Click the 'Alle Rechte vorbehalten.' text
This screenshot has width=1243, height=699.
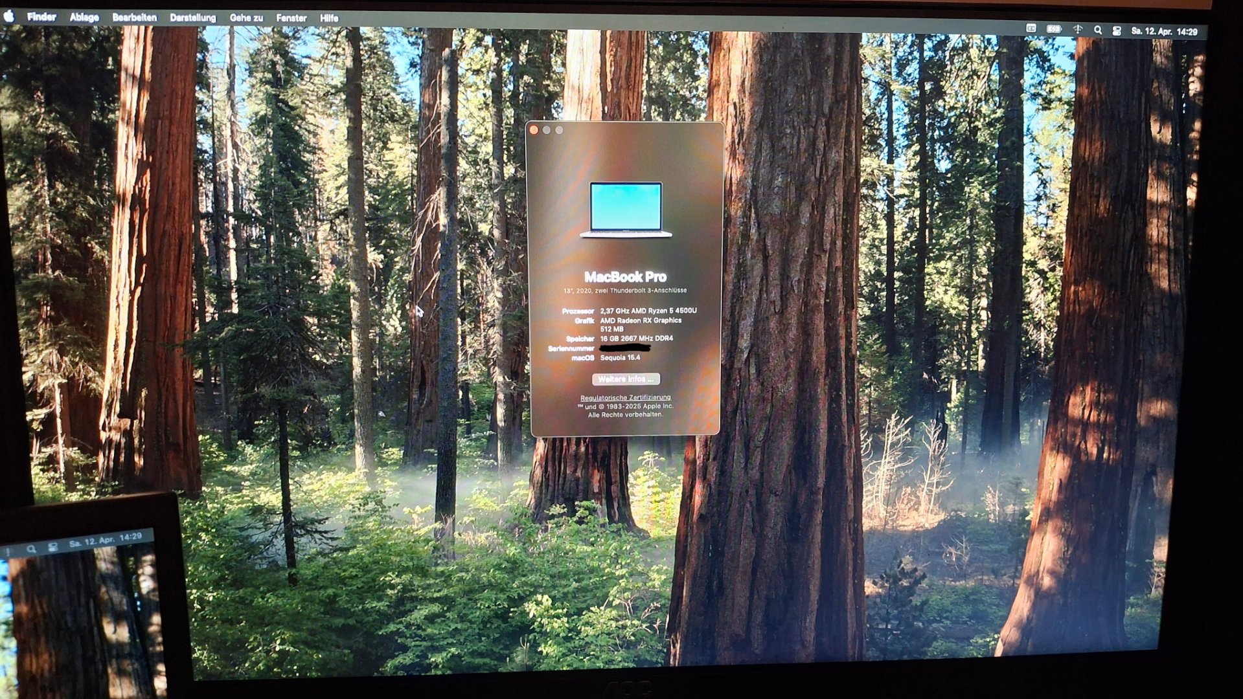[x=626, y=415]
